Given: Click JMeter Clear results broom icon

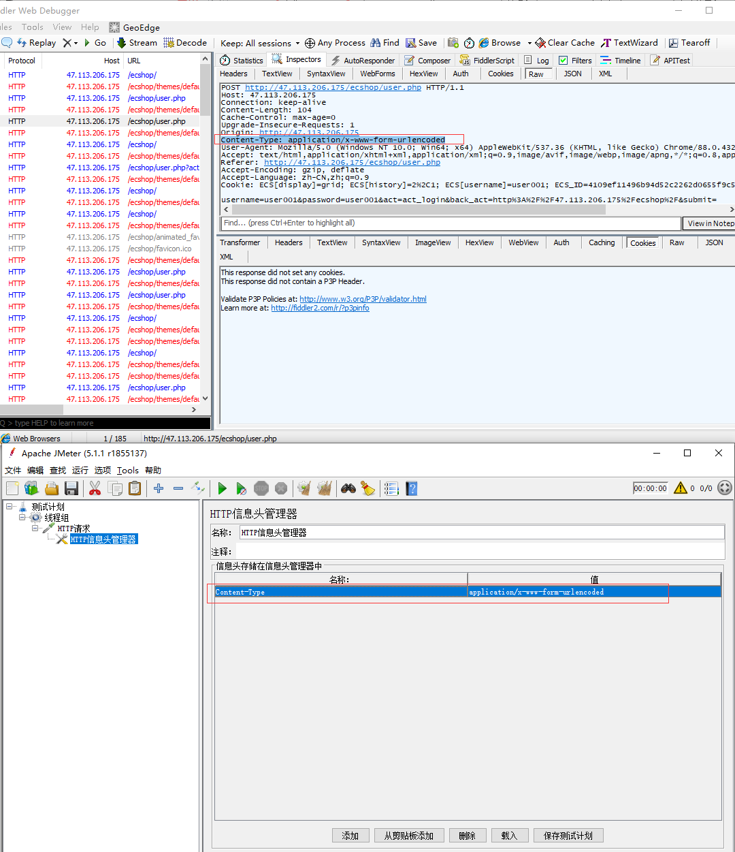Looking at the screenshot, I should (304, 488).
